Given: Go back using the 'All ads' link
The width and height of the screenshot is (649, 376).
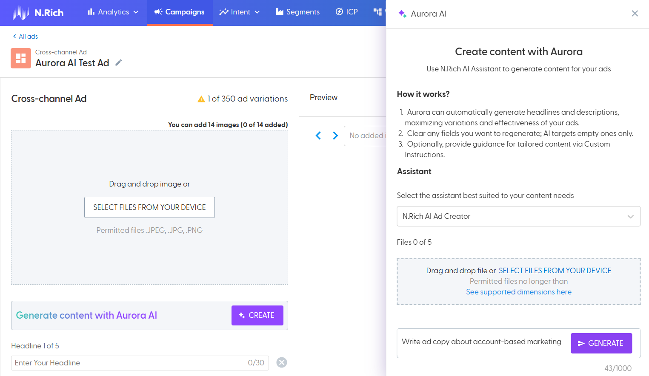Looking at the screenshot, I should point(25,36).
